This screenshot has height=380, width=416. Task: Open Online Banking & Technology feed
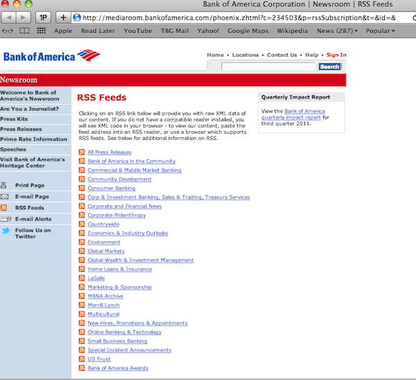point(124,332)
